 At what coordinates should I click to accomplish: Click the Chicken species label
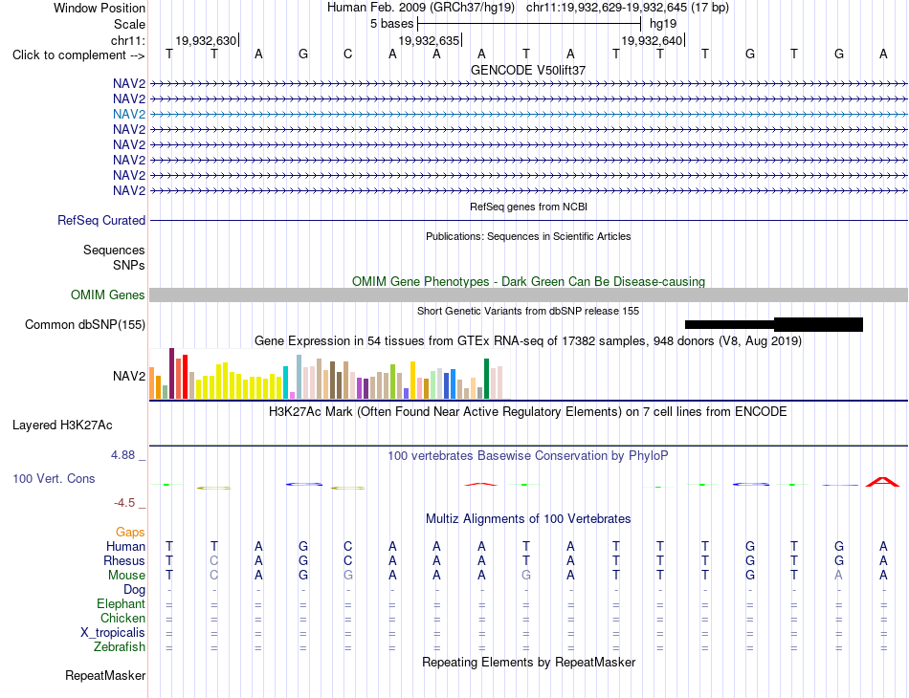[x=122, y=618]
